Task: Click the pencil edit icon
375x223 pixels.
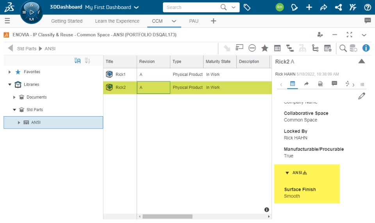Action: pyautogui.click(x=362, y=96)
